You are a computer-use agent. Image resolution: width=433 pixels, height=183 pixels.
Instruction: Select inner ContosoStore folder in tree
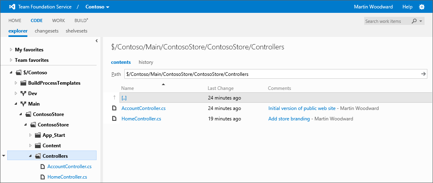(x=53, y=125)
